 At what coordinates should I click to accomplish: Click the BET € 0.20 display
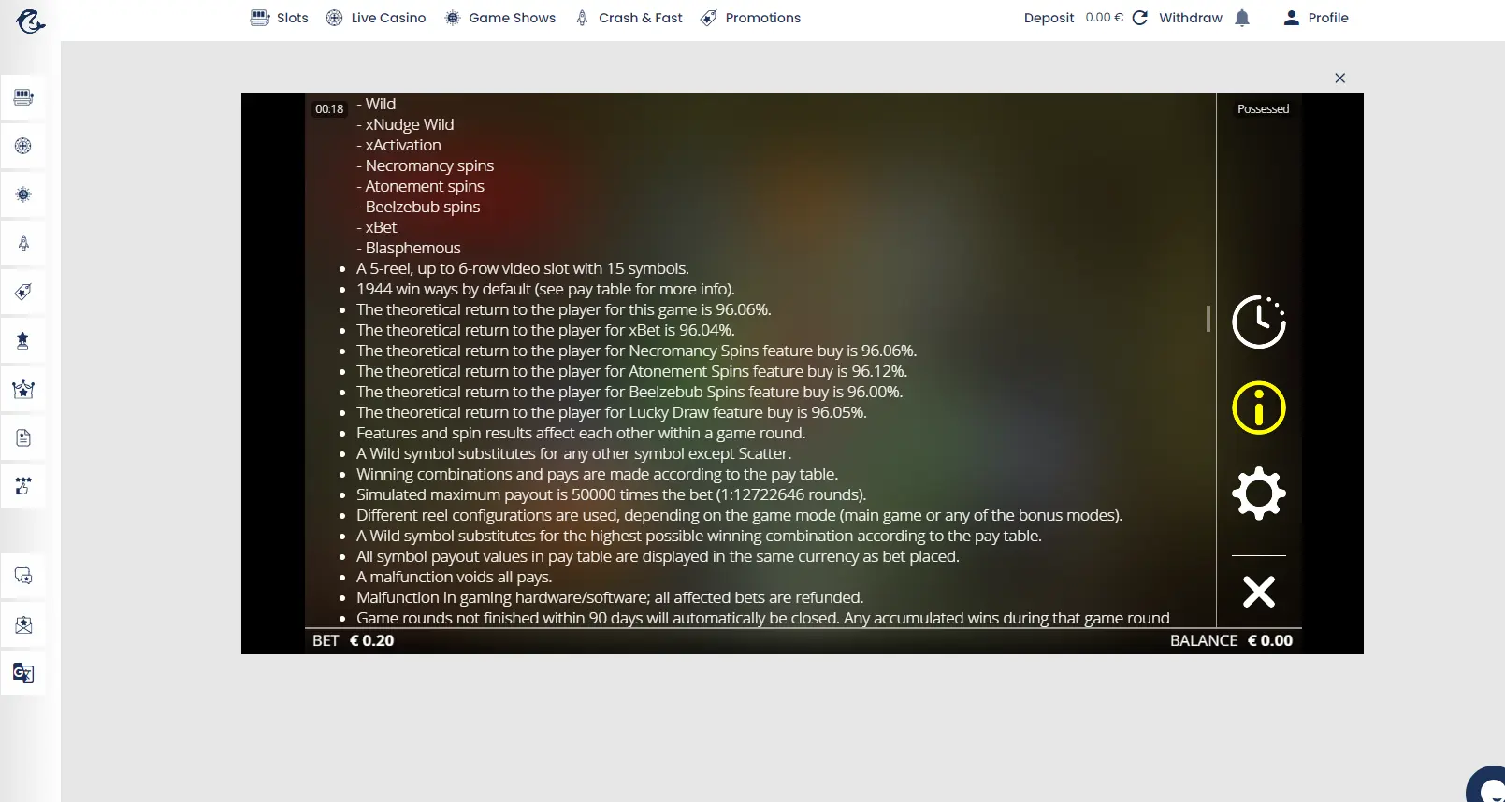point(354,640)
